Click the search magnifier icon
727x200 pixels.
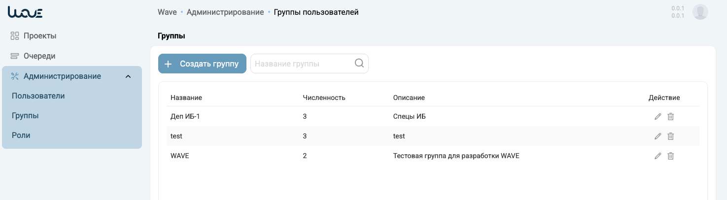tap(359, 64)
